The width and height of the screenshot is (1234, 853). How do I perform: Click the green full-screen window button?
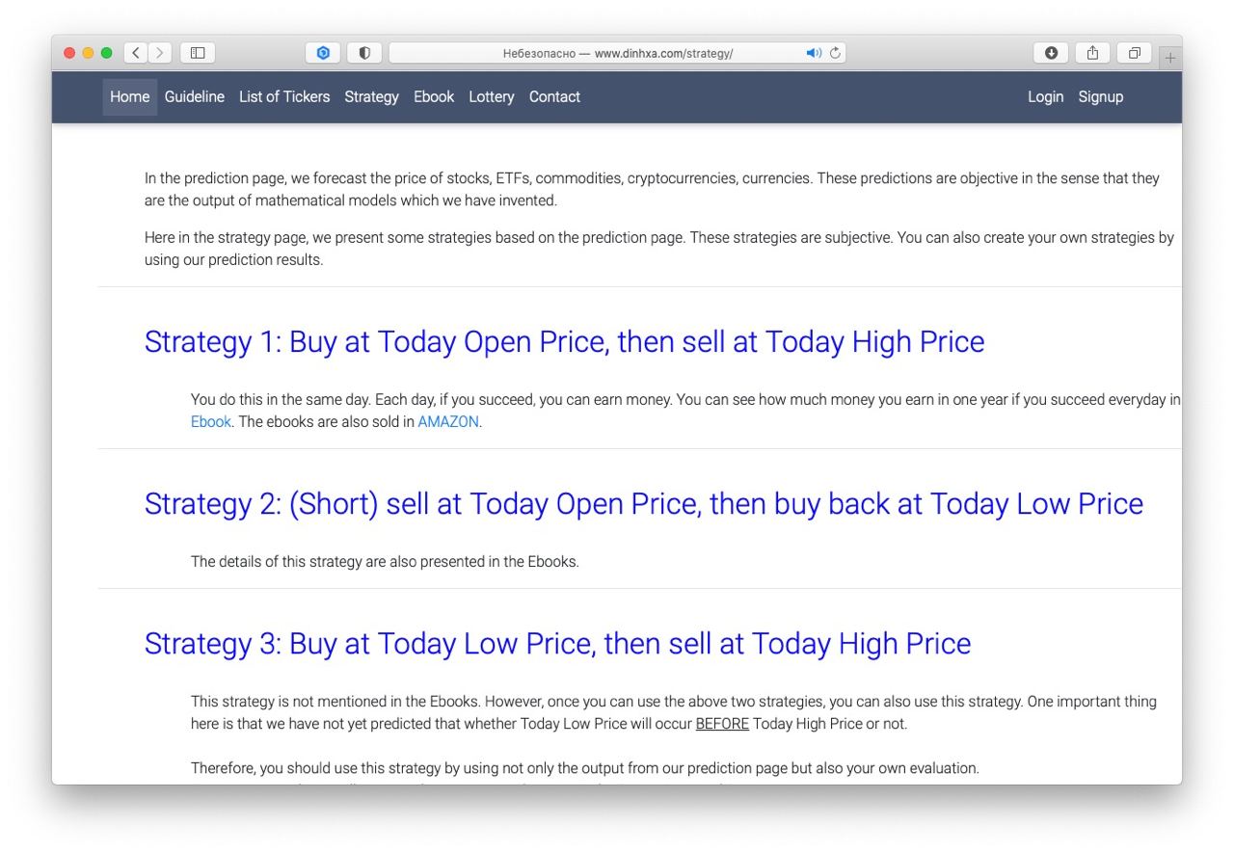pos(106,53)
